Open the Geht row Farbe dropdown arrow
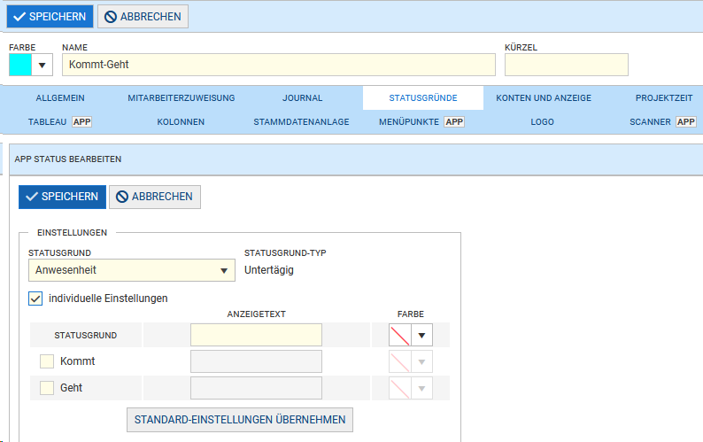Image resolution: width=703 pixels, height=442 pixels. click(421, 388)
